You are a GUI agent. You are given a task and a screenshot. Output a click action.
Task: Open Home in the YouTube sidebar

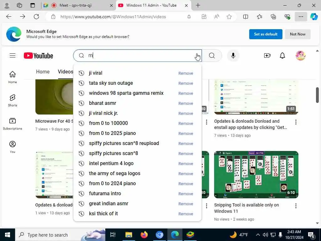[13, 77]
